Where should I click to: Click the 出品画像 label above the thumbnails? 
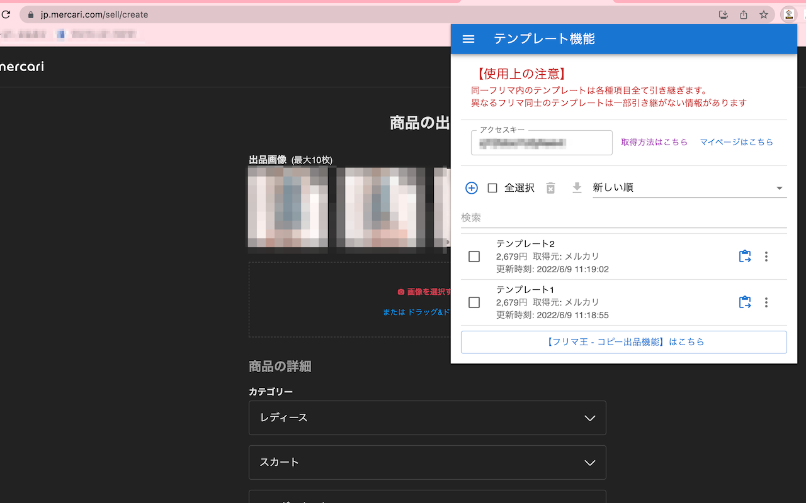pos(268,160)
